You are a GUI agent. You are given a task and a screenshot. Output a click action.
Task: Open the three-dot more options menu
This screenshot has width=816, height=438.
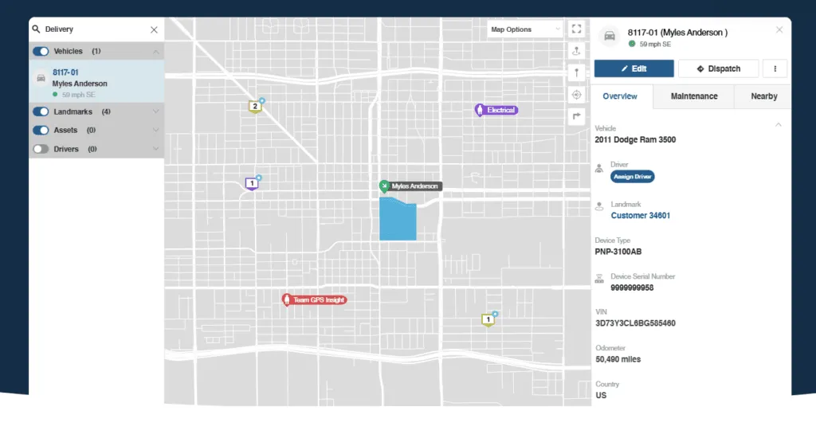pos(775,68)
